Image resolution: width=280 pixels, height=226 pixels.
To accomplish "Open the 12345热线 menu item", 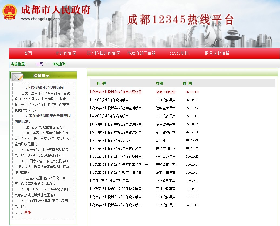I will pos(179,53).
